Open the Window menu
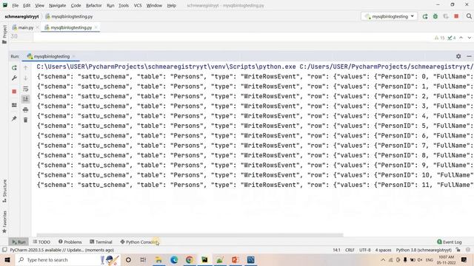The height and width of the screenshot is (266, 474). 154,5
